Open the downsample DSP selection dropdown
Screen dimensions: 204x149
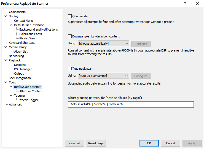pos(103,44)
